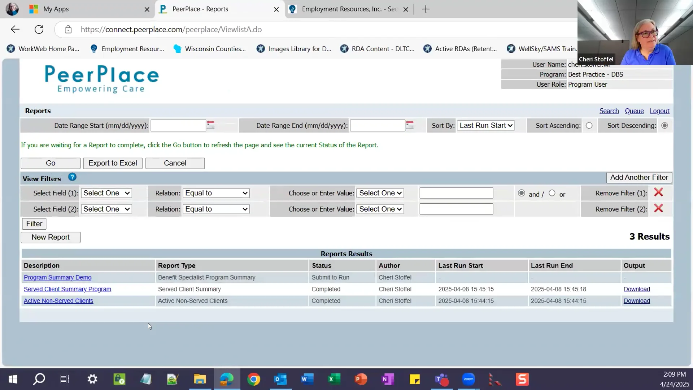
Task: Click the View Filters help question icon
Action: [72, 177]
